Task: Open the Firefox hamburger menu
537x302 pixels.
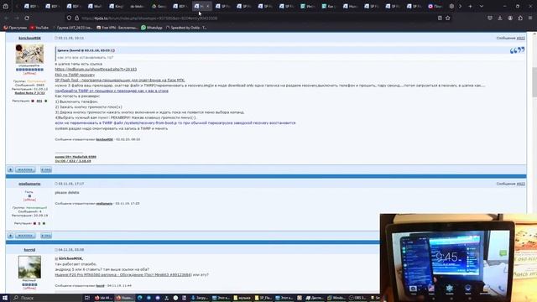Action: 530,18
